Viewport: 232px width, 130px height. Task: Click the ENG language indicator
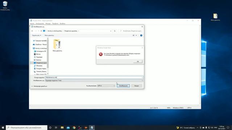click(216, 127)
